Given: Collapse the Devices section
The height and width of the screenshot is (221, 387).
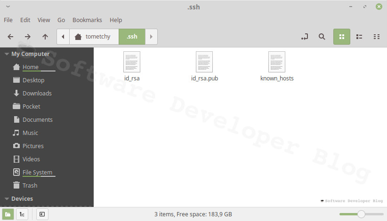Looking at the screenshot, I should 7,198.
